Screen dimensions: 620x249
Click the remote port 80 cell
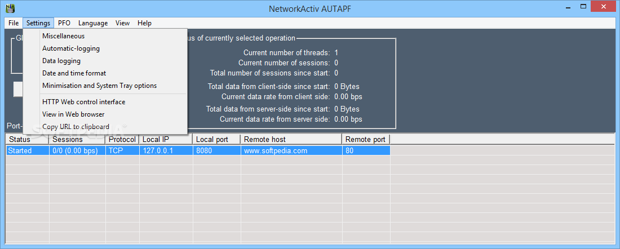(366, 150)
